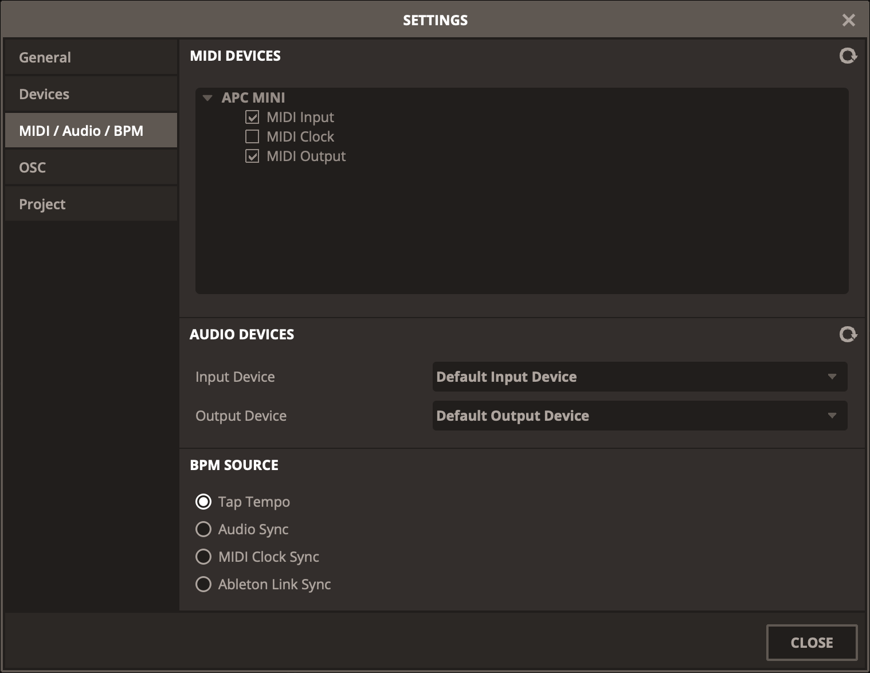This screenshot has height=673, width=870.
Task: Enable the MIDI Clock checkbox
Action: (x=252, y=136)
